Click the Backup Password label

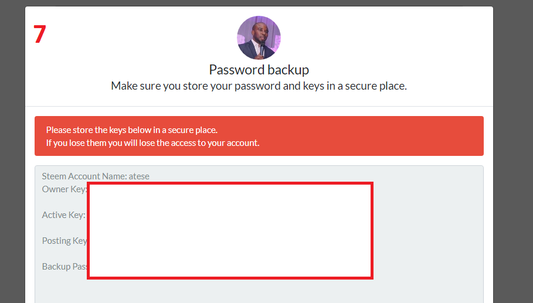(64, 266)
